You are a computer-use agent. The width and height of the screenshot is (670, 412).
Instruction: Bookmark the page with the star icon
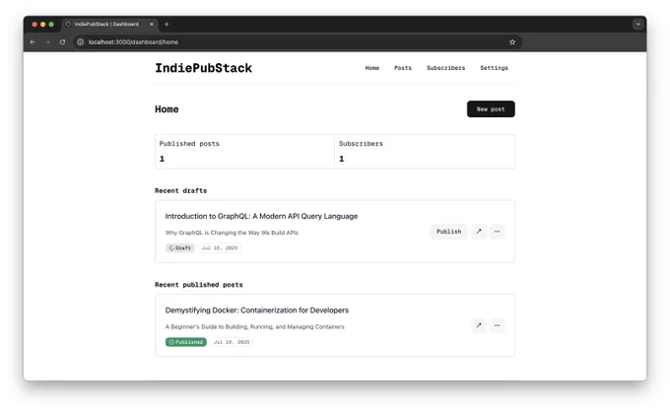coord(512,41)
